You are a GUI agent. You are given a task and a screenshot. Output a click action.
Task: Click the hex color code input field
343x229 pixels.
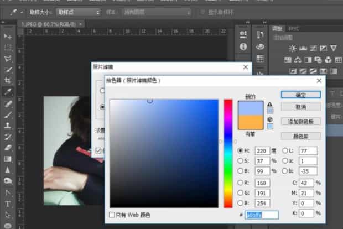[262, 214]
